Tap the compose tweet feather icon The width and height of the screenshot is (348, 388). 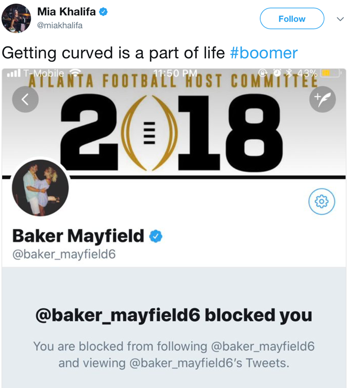coord(322,100)
